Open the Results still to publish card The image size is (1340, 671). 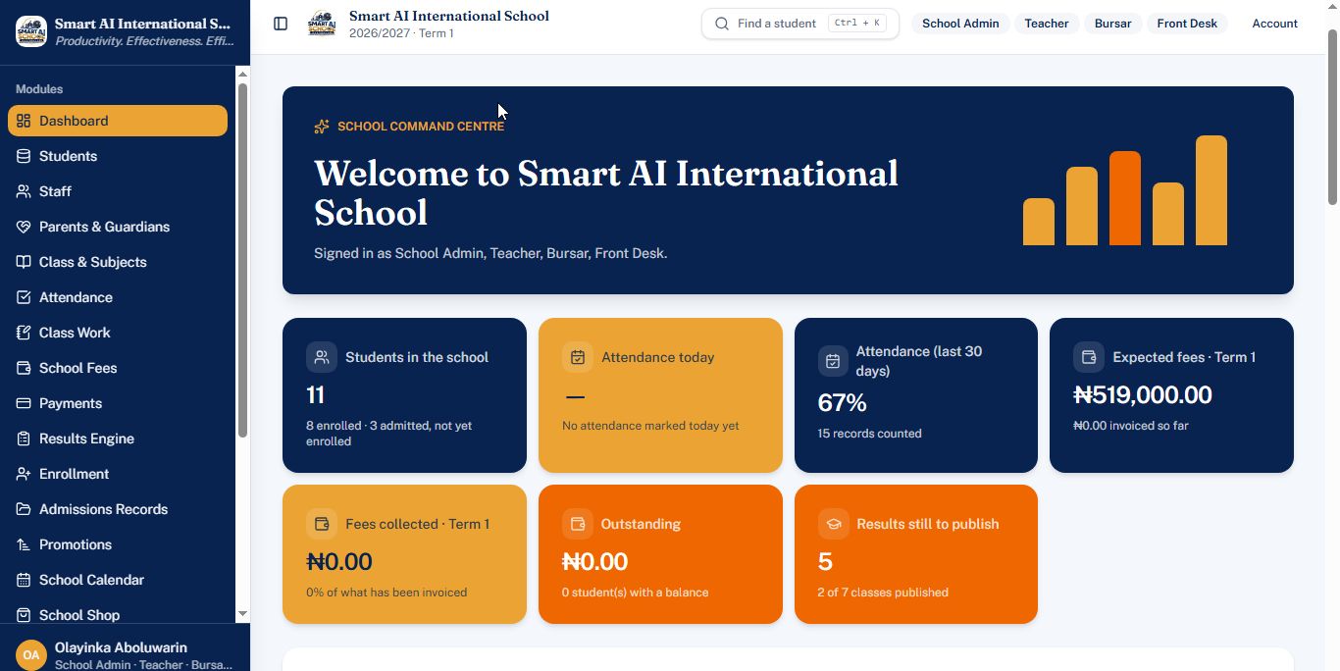[x=916, y=554]
